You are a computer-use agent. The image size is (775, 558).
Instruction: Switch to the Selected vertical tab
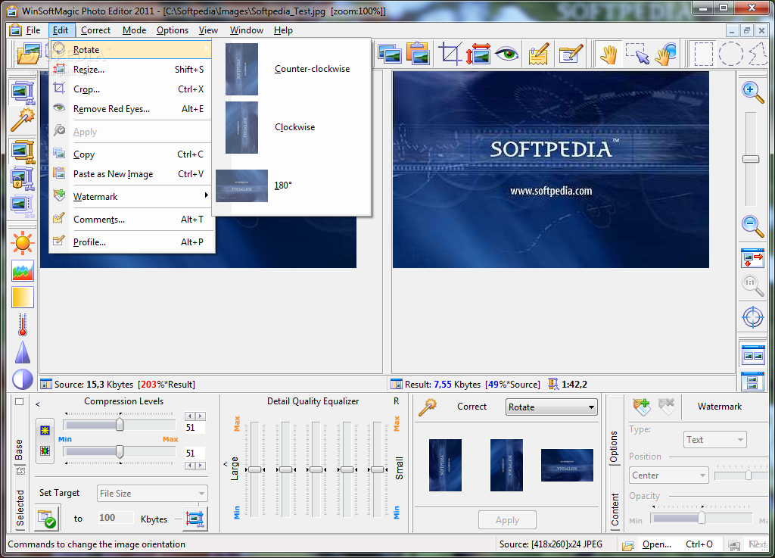pyautogui.click(x=19, y=508)
